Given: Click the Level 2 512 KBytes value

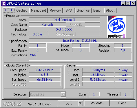Looking at the screenshot, I should [x=98, y=80].
